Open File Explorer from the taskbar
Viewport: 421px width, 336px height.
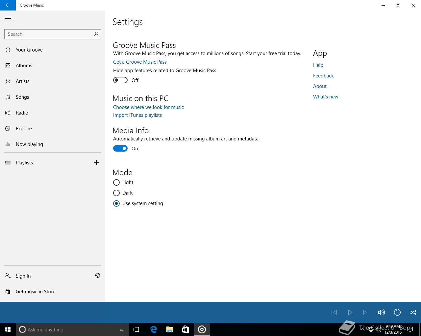[x=169, y=329]
